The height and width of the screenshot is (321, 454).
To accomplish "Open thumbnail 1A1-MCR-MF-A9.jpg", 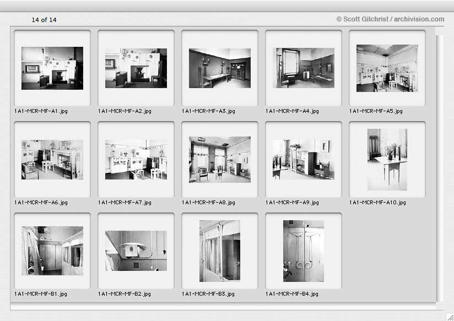I will 304,160.
